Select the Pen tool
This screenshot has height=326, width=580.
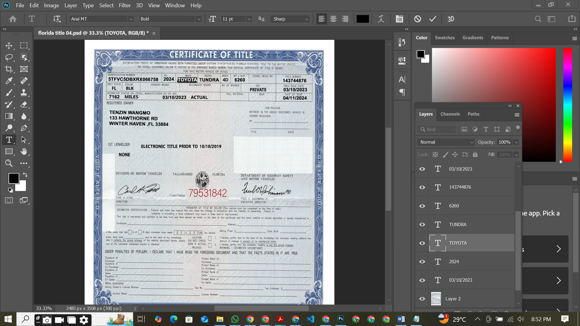(24, 128)
